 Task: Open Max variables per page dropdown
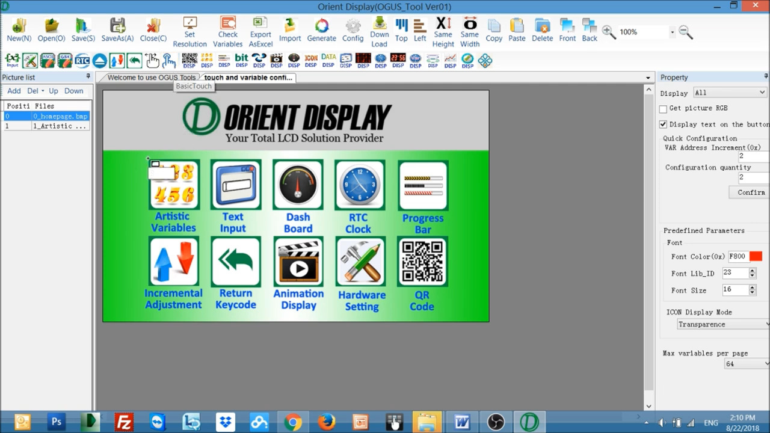747,364
